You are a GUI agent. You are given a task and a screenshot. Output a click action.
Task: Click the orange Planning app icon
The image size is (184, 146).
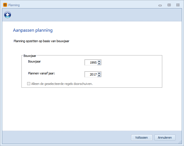click(5, 5)
